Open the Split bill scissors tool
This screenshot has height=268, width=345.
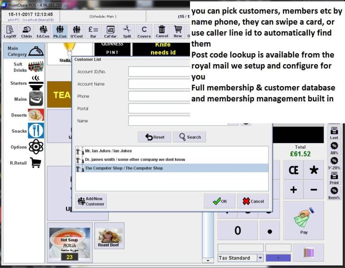pos(127,31)
